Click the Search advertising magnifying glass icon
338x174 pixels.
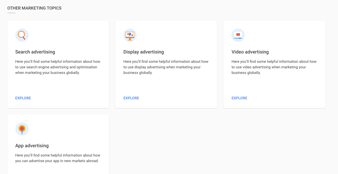point(22,35)
